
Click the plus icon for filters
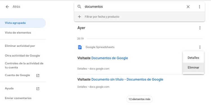tap(79, 17)
